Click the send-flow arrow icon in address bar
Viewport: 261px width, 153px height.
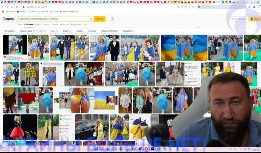coord(189,7)
